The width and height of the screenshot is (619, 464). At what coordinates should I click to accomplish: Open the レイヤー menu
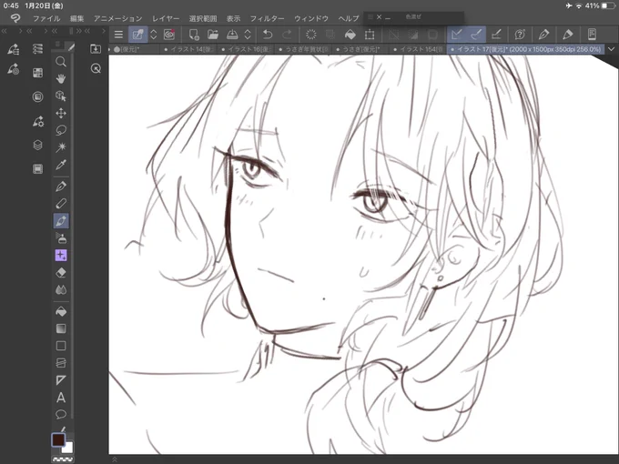click(166, 18)
